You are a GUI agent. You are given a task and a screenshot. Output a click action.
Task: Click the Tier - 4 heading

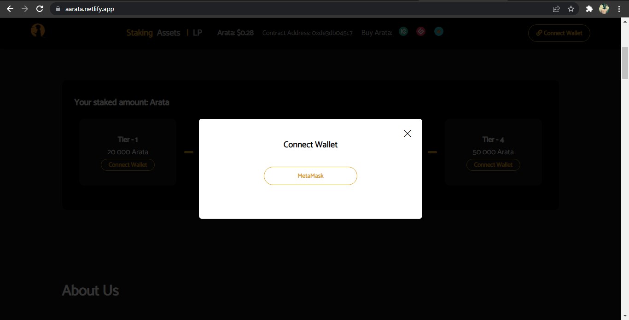[x=493, y=140]
